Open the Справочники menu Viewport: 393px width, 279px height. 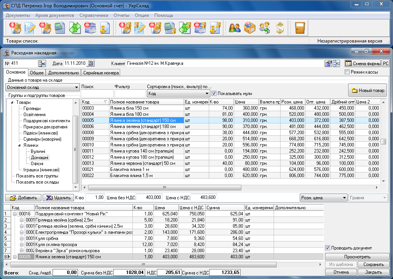point(94,15)
